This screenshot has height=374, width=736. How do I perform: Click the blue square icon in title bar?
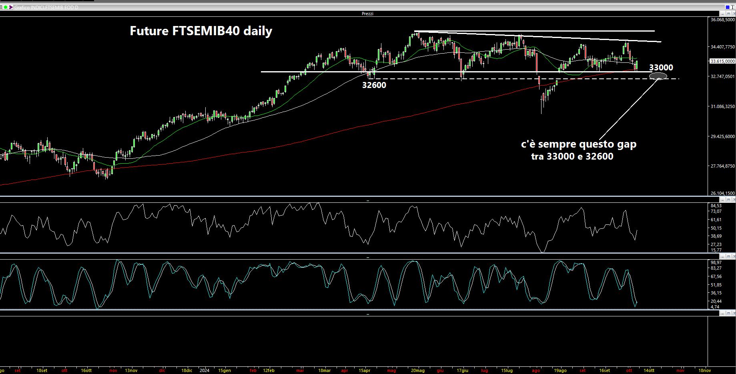click(728, 7)
